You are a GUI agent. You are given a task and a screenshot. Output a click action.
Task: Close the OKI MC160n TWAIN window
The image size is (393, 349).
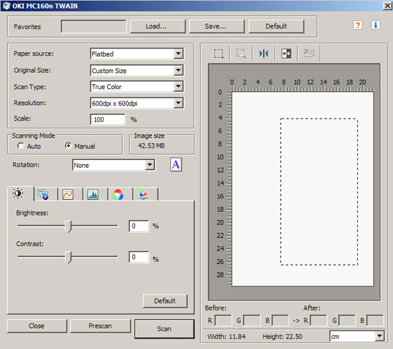pos(387,6)
